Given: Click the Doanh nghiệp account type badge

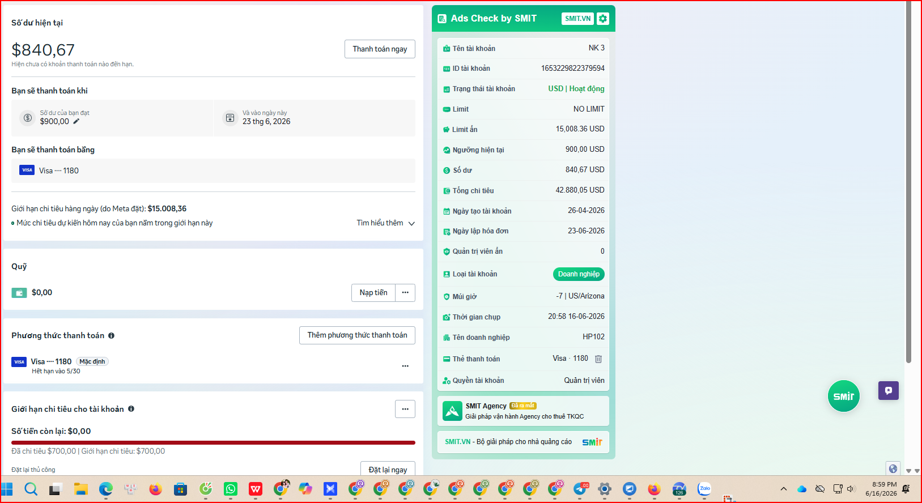Looking at the screenshot, I should [579, 274].
